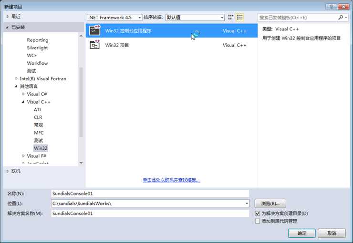
Task: Select Silverlight in the template tree
Action: (37, 48)
